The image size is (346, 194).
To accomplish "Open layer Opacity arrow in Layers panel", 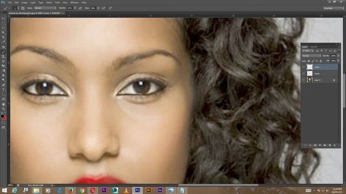I will pyautogui.click(x=338, y=56).
